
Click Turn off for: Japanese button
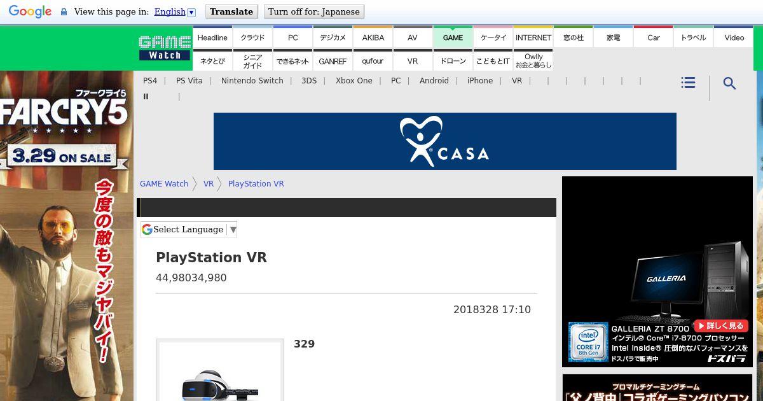point(313,11)
